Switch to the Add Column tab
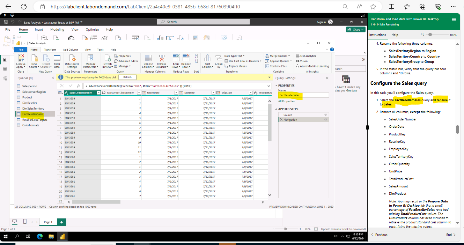This screenshot has height=245, width=464. pos(71,50)
